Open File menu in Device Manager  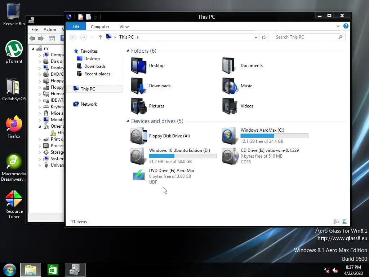tap(35, 30)
